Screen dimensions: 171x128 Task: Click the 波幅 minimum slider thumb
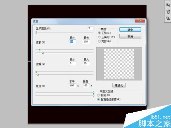click(36, 72)
